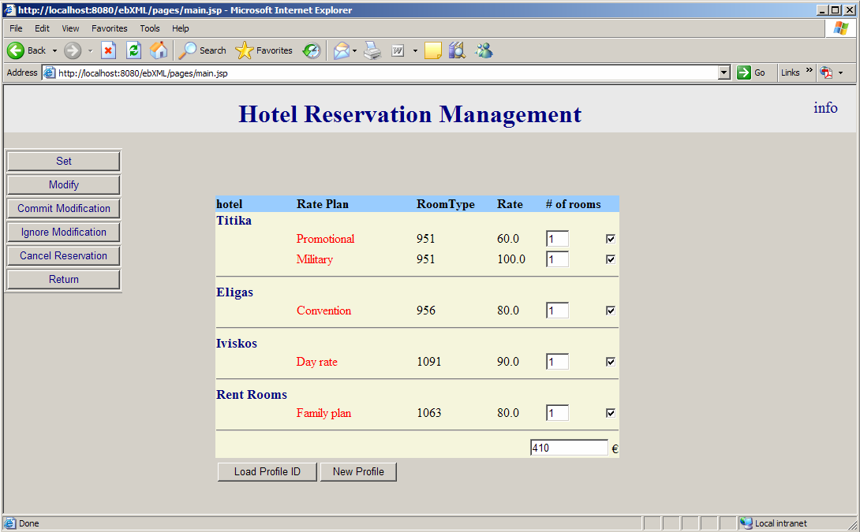
Task: Click the rooms field for Convention
Action: (557, 311)
